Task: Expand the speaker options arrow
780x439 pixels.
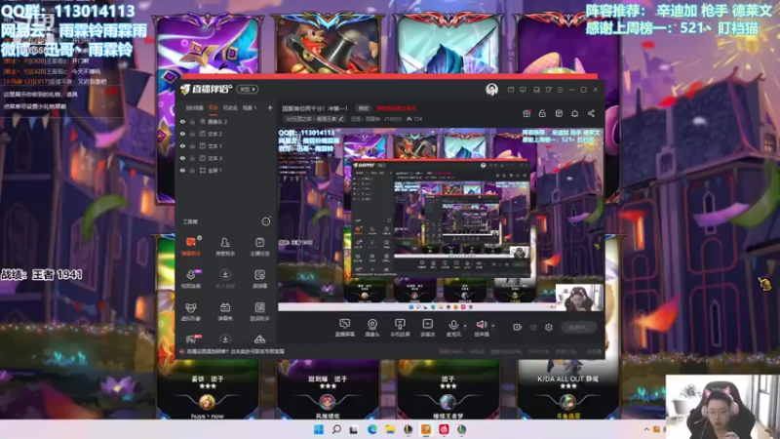Action: point(493,326)
